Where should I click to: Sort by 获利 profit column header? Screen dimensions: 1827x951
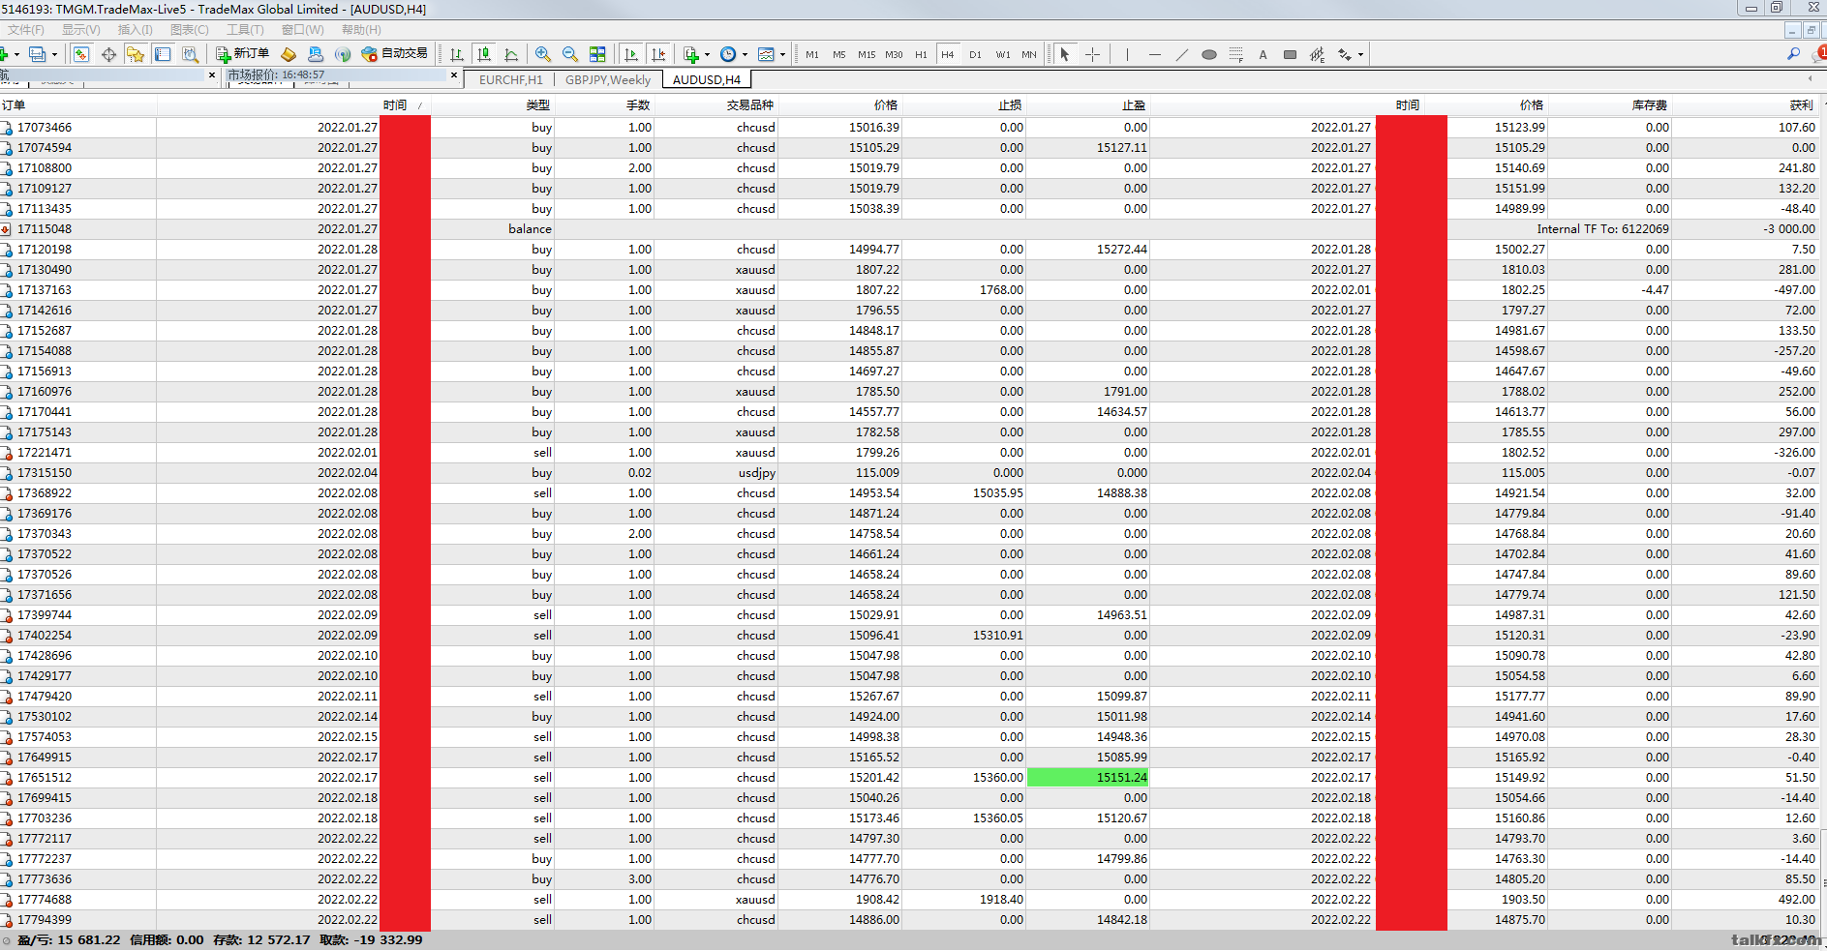[x=1801, y=104]
